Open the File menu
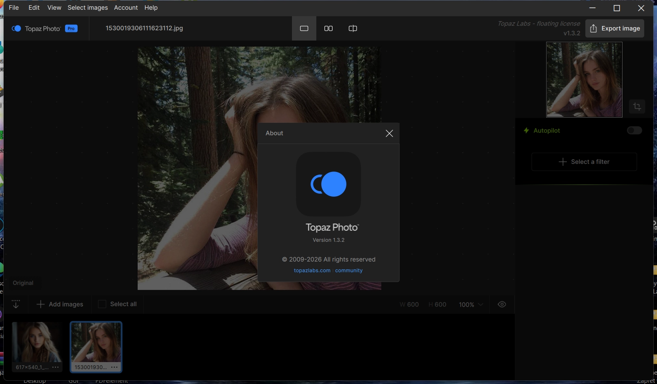Viewport: 657px width, 384px height. coord(14,8)
